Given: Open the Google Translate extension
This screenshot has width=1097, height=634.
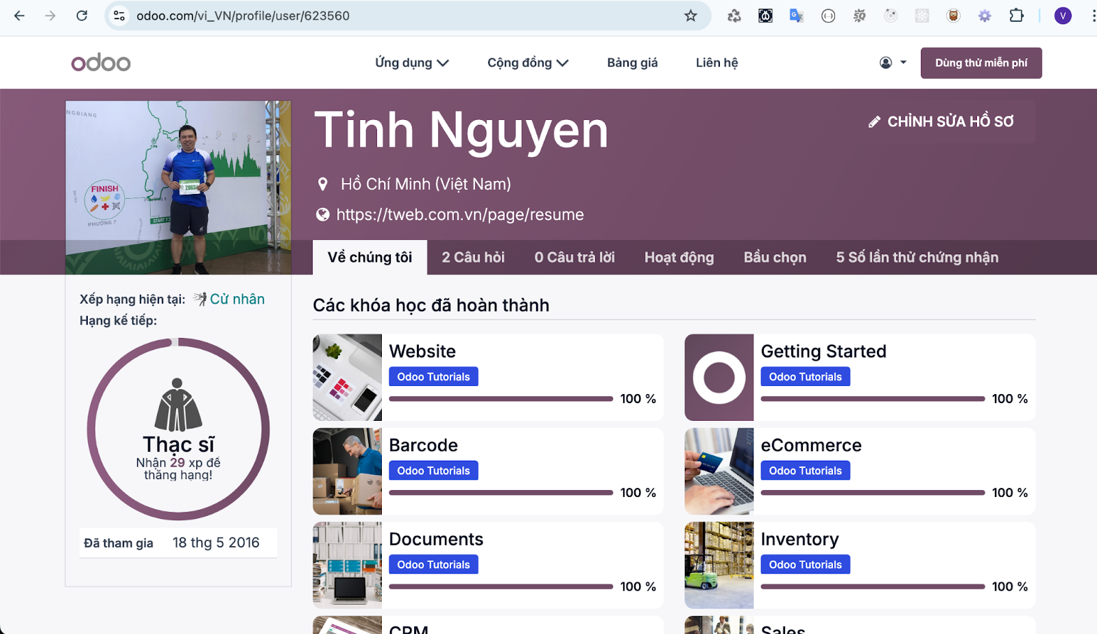Looking at the screenshot, I should [x=796, y=15].
